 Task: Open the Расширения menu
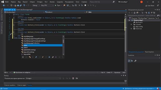tap(69, 2)
